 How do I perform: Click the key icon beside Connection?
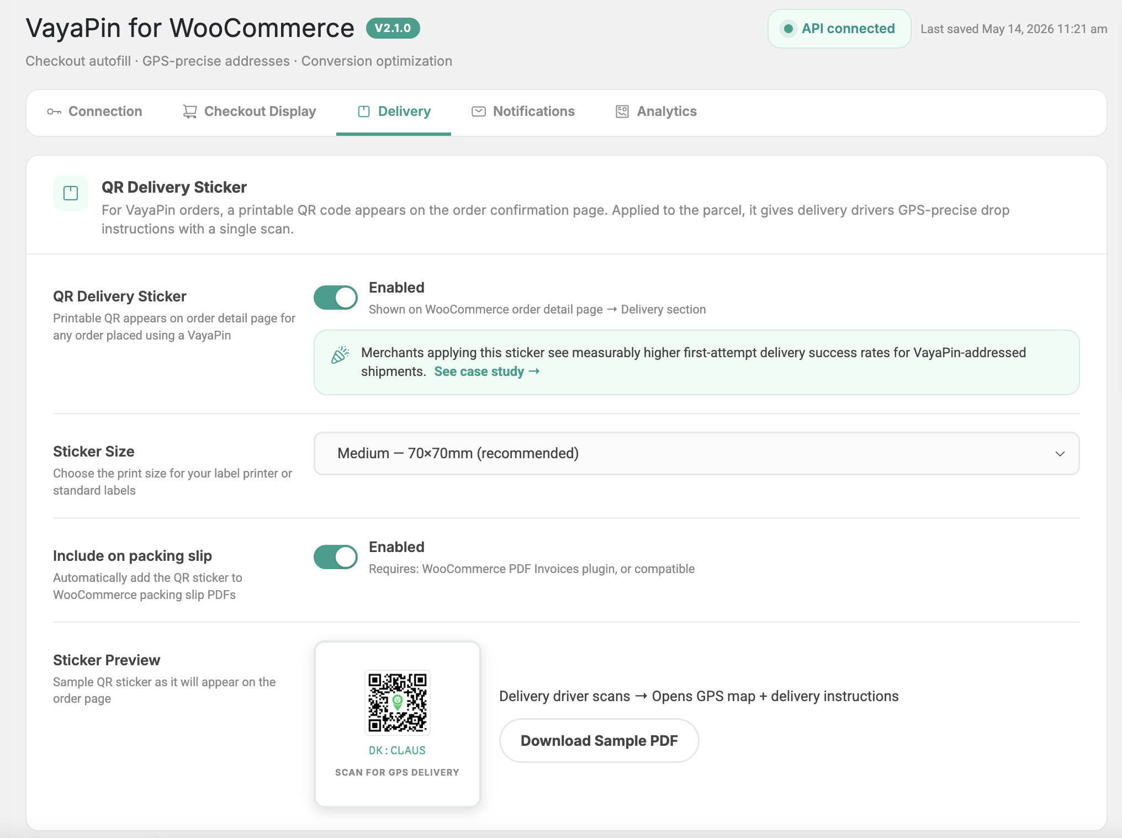pos(54,112)
